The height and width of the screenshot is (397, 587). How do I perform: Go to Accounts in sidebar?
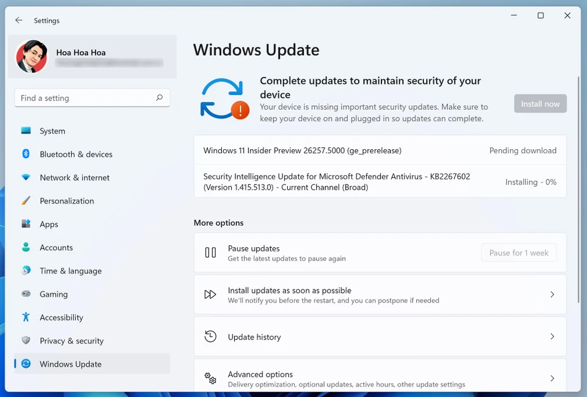56,247
